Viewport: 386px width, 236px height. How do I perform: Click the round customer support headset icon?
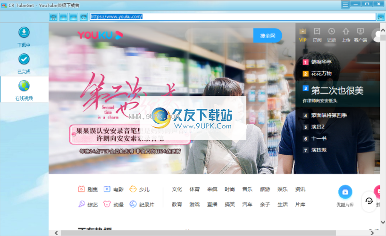coord(369,201)
